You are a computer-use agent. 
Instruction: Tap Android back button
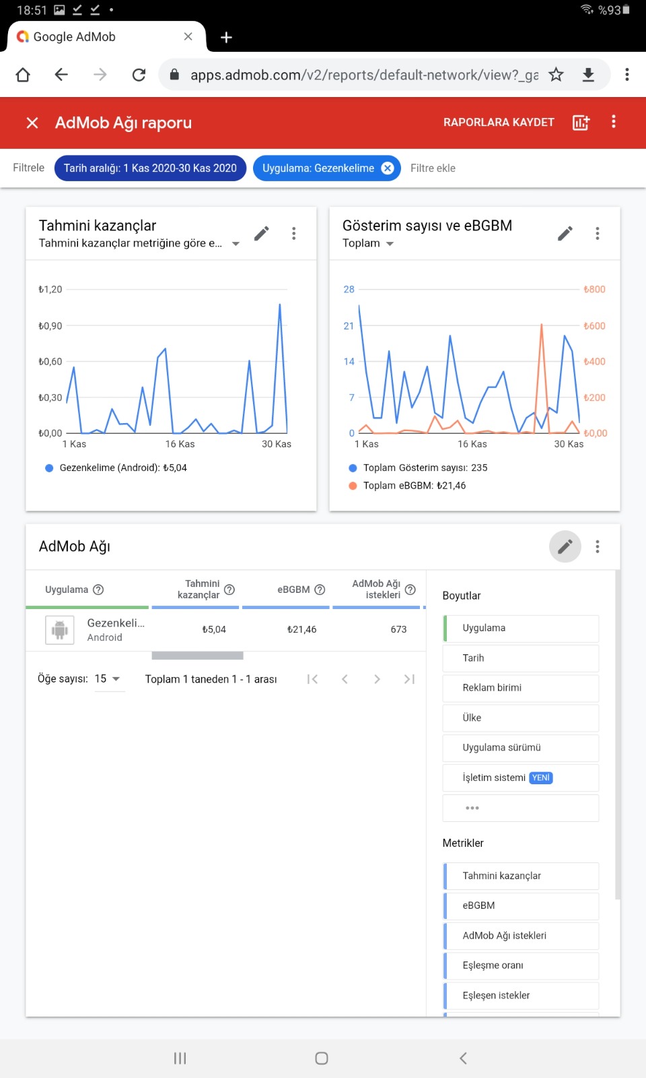click(x=463, y=1058)
